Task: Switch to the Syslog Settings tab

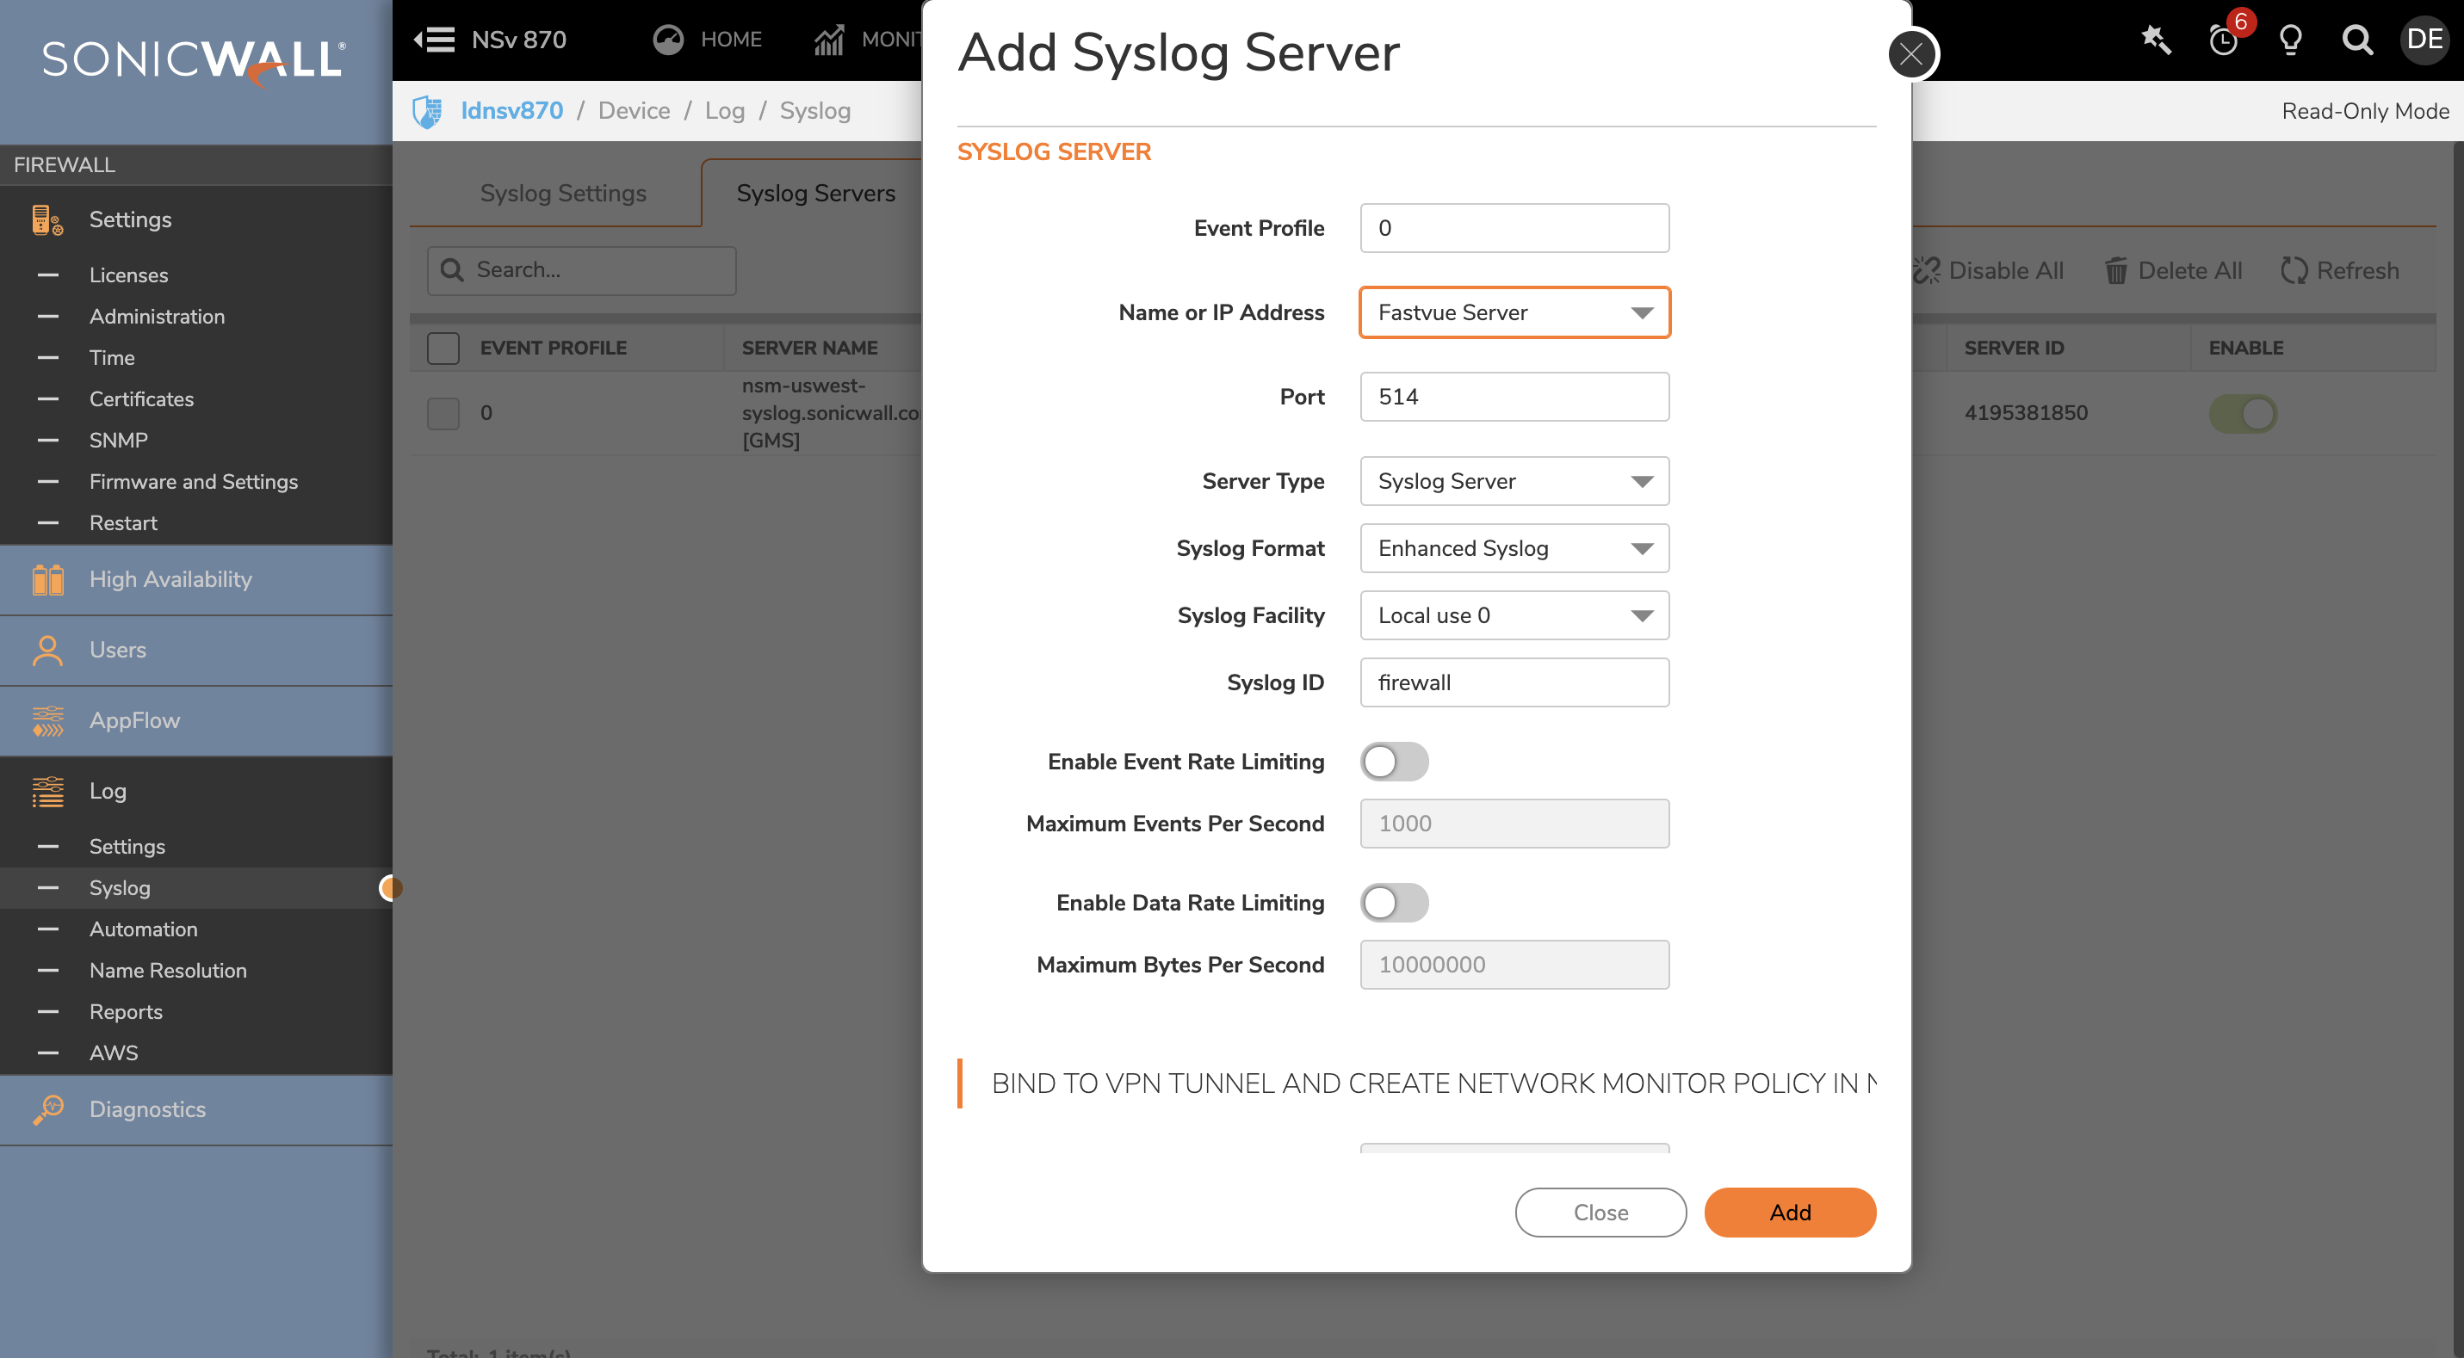Action: coord(562,192)
